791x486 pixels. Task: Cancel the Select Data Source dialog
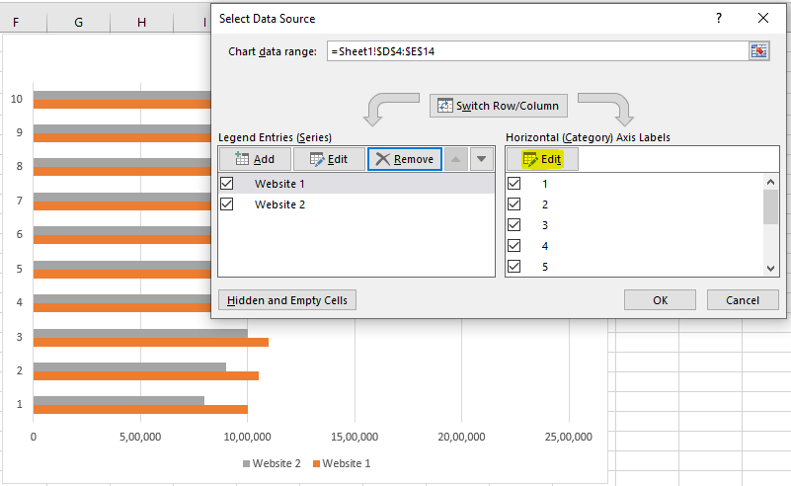click(743, 300)
